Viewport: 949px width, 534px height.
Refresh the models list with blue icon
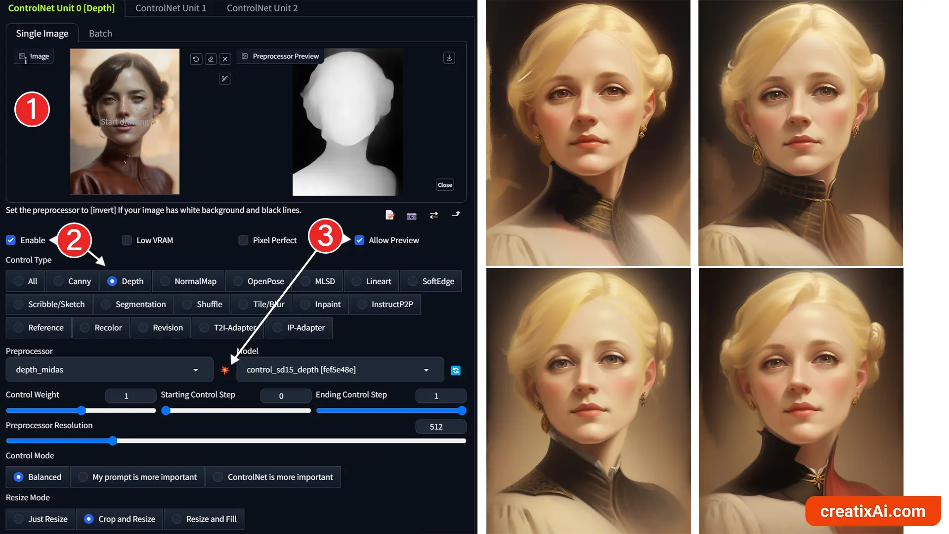point(456,370)
